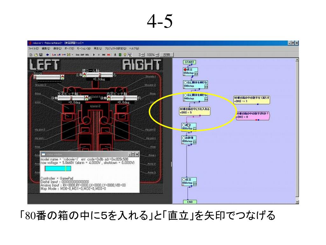This screenshot has height=245, width=326.
Task: Select the v[80] = 5 yellow block
Action: [x=195, y=111]
